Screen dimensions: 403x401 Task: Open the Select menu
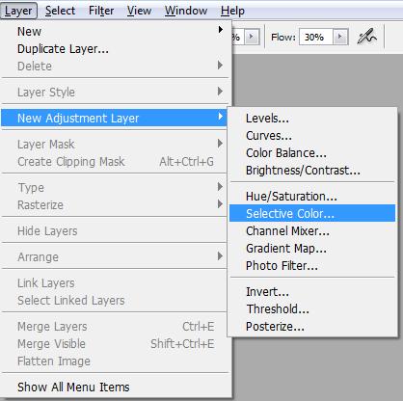(60, 11)
